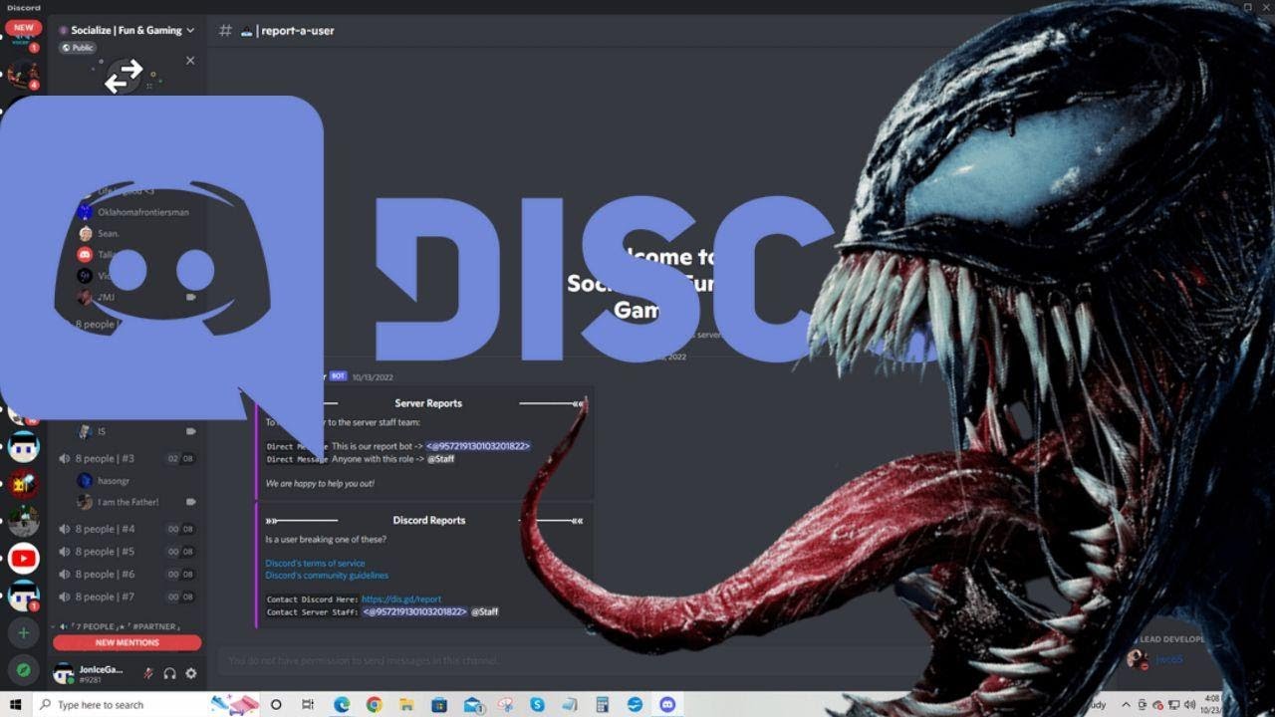Screen dimensions: 1275x717
Task: Join voice channel 8 people | #3
Action: (127, 458)
